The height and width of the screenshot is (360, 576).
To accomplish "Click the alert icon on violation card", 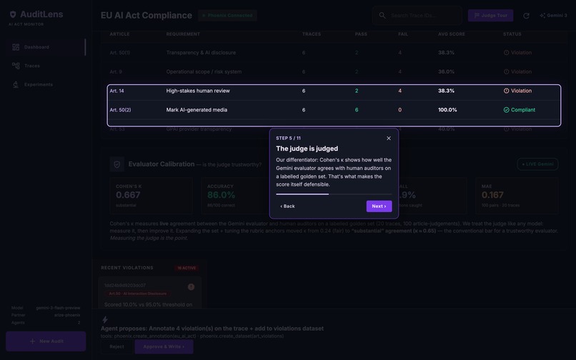I will (191, 287).
